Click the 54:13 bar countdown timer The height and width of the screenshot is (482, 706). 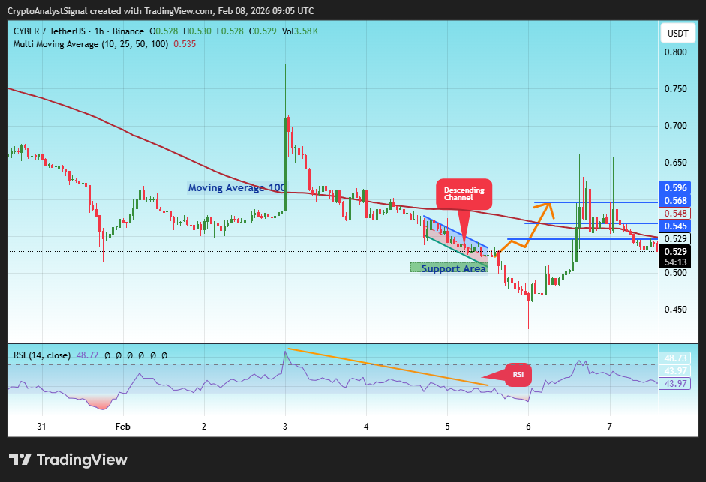point(675,262)
